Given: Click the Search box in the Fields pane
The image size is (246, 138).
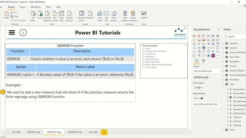Looking at the screenshot, I should [234, 36].
